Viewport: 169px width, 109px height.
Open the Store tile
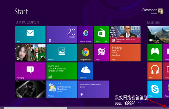[101, 34]
